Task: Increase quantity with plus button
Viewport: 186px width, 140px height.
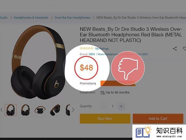Action: click(121, 106)
